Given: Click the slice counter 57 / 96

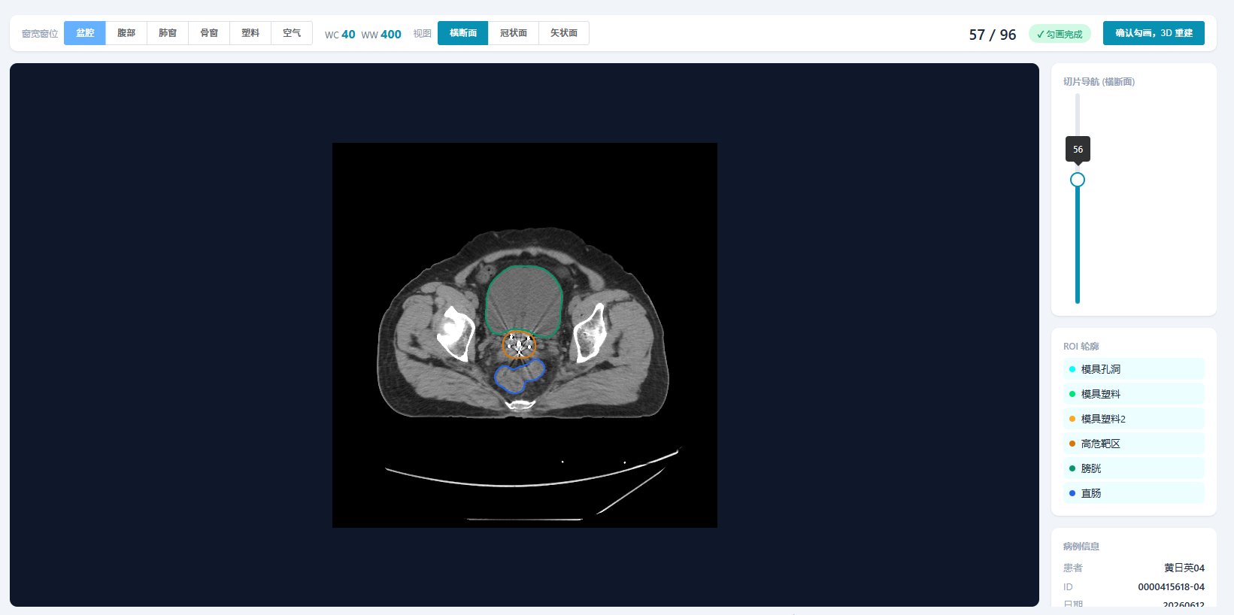Looking at the screenshot, I should (x=993, y=35).
